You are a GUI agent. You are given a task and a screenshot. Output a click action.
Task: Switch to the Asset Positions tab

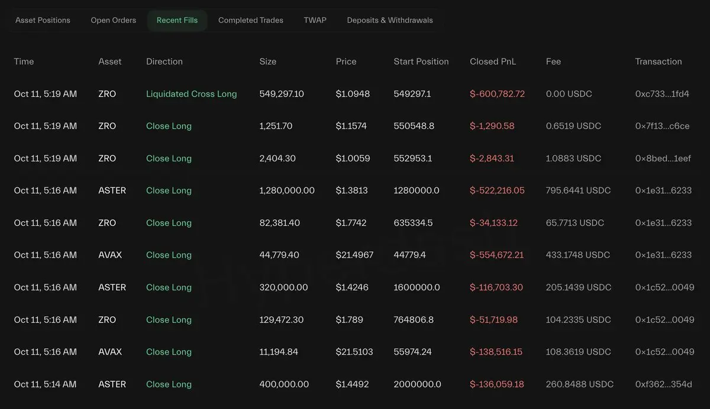[x=43, y=20]
